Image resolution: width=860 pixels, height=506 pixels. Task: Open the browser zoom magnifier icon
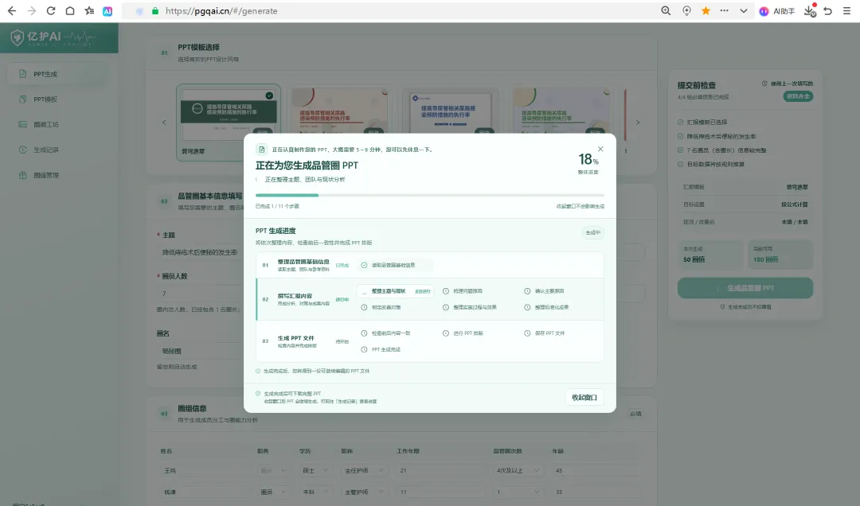666,11
